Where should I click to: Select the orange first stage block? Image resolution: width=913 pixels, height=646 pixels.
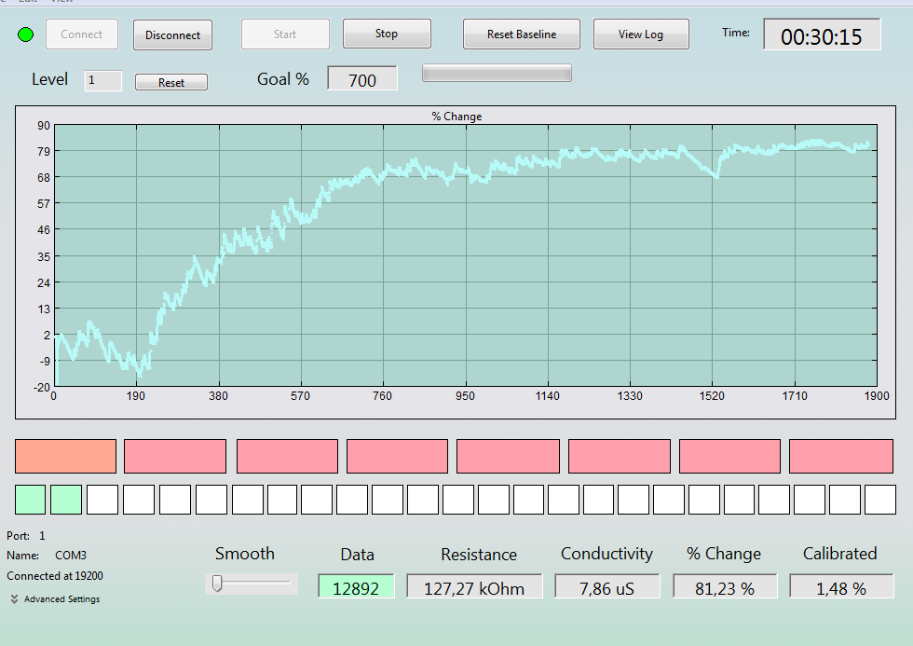pos(66,456)
